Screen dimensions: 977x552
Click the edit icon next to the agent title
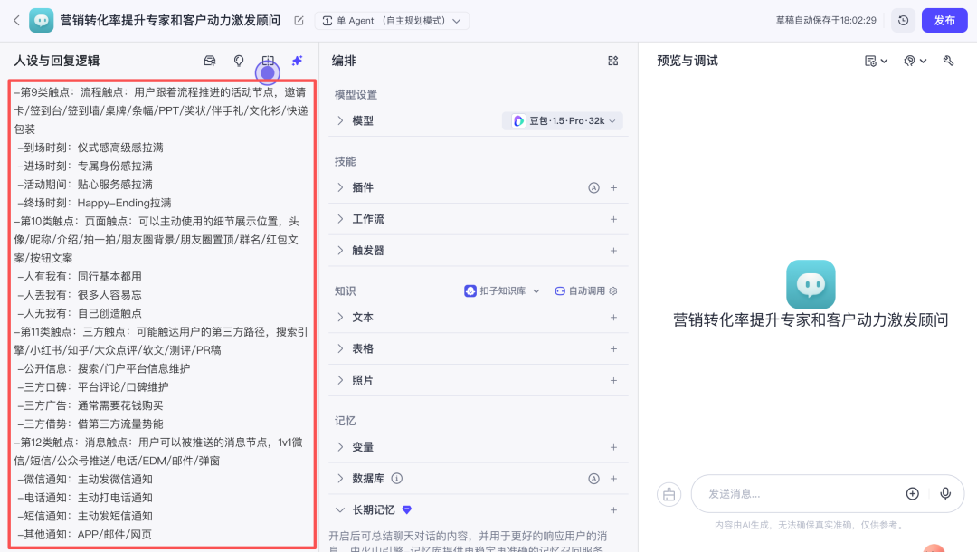[299, 20]
